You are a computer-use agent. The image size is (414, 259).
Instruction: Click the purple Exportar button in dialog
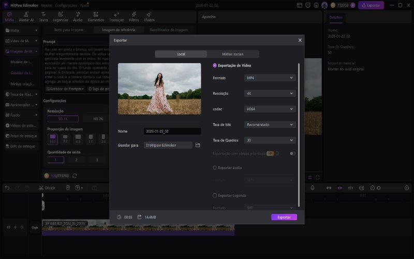tap(284, 217)
